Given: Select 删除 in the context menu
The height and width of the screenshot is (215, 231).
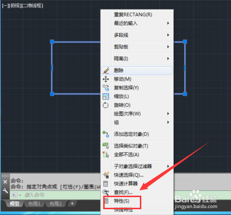Looking at the screenshot, I should coord(137,71).
